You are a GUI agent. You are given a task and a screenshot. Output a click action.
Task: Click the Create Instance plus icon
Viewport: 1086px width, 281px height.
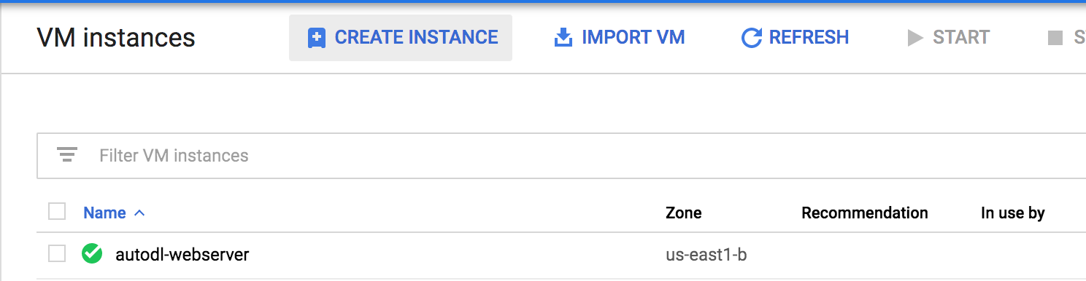[x=316, y=38]
